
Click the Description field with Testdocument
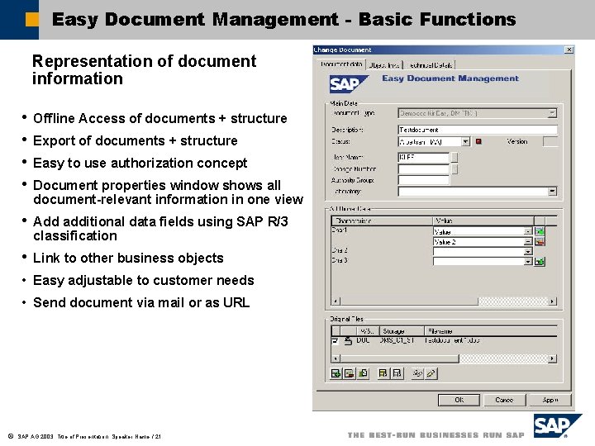tap(478, 130)
